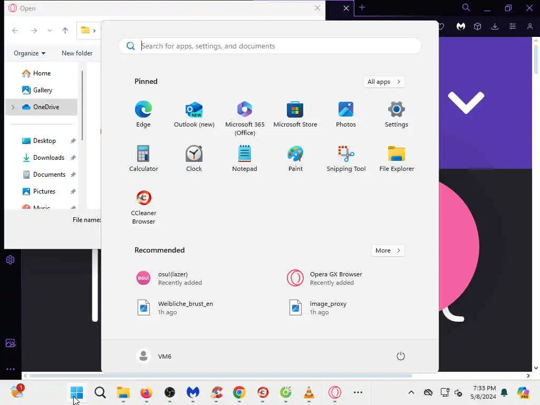
Task: Open Opera GX tab search magnifier
Action: [466, 7]
